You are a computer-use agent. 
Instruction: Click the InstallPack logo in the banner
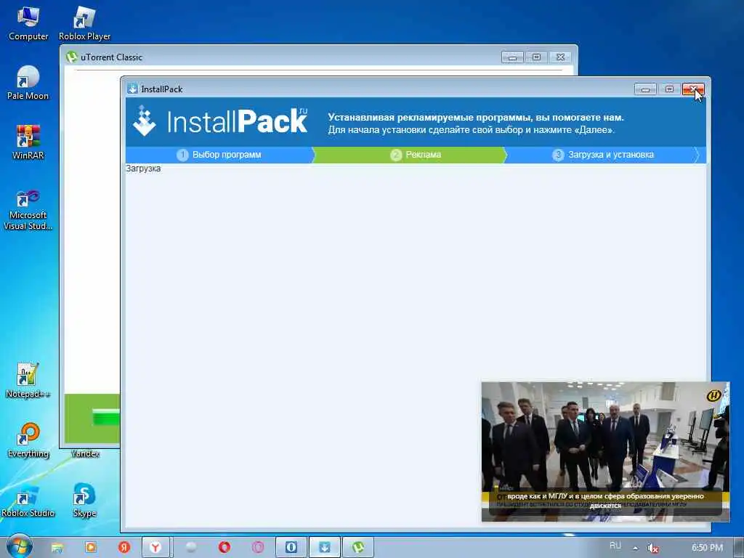220,121
